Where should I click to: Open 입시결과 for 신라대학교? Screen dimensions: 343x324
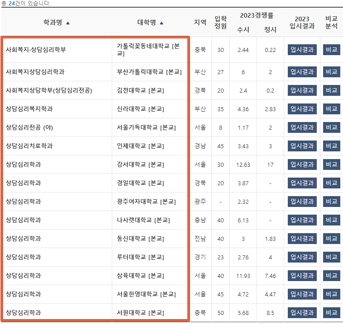[302, 109]
